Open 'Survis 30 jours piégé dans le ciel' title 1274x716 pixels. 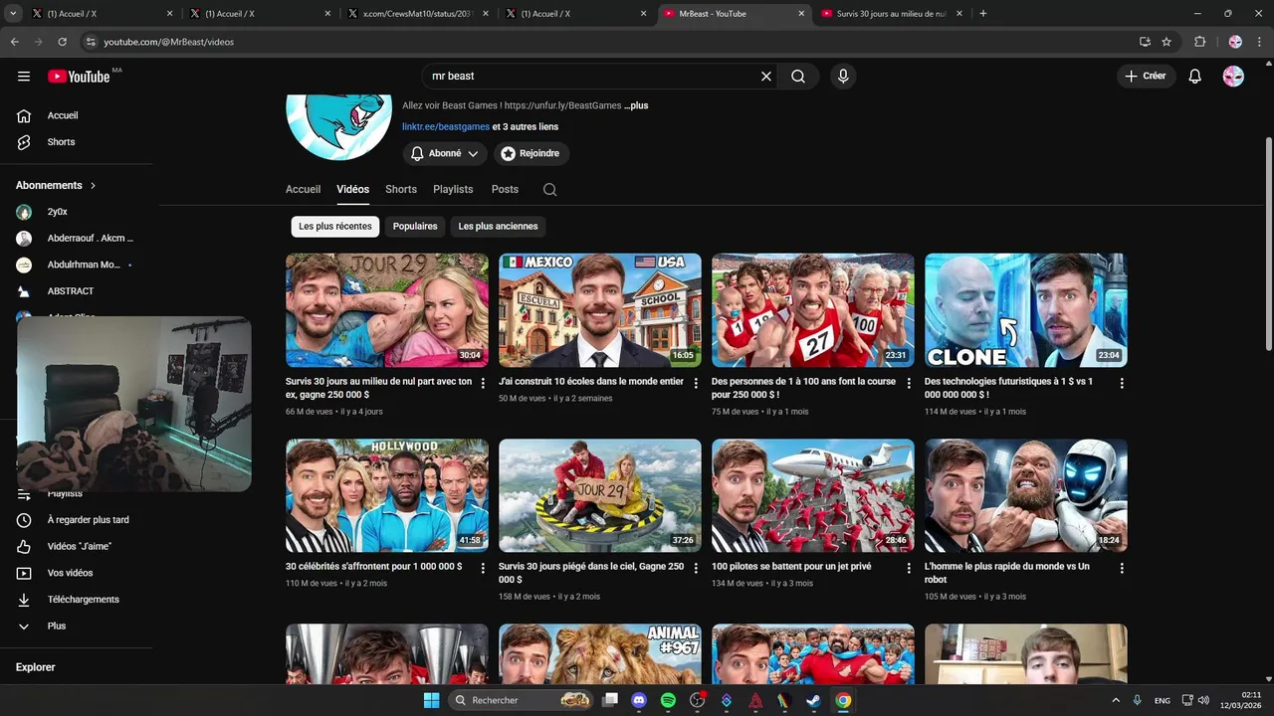591,573
